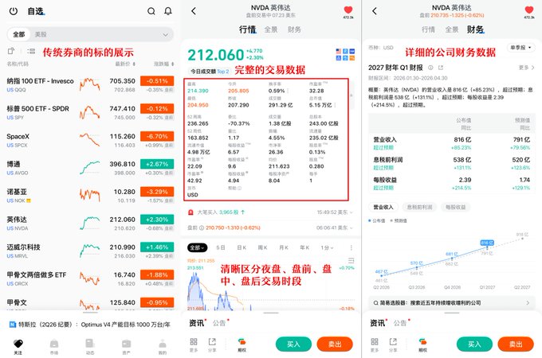Screen dimensions: 542x358
Task: Toggle the 预测值 legend in the revenue chart
Action: [x=399, y=220]
